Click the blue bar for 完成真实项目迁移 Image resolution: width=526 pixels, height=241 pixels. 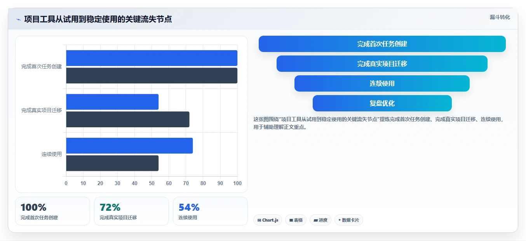coord(112,102)
